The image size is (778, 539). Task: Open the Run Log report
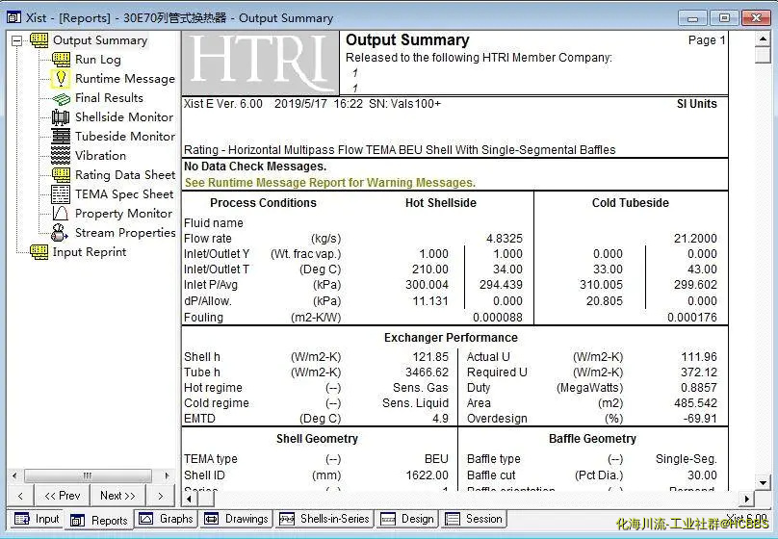click(98, 60)
